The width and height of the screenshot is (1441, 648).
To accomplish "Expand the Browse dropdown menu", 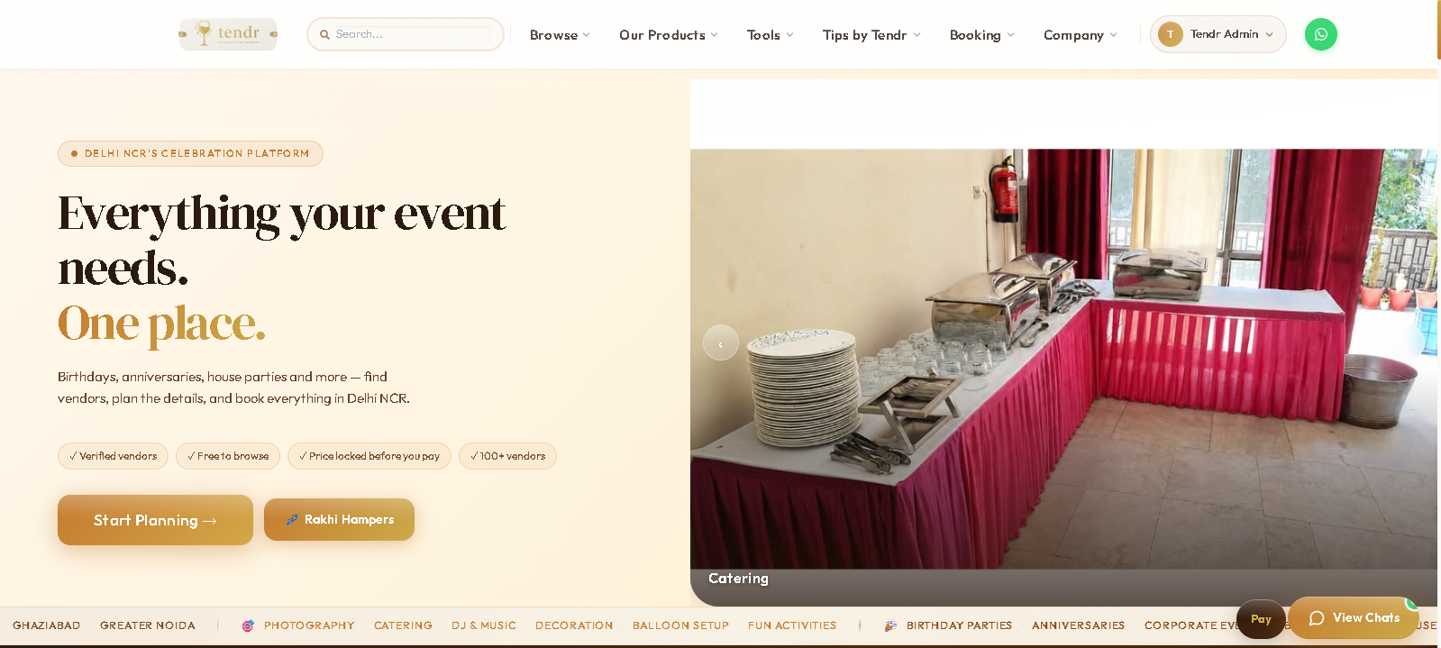I will (560, 35).
